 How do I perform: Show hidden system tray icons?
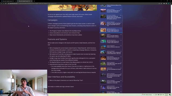(154, 95)
